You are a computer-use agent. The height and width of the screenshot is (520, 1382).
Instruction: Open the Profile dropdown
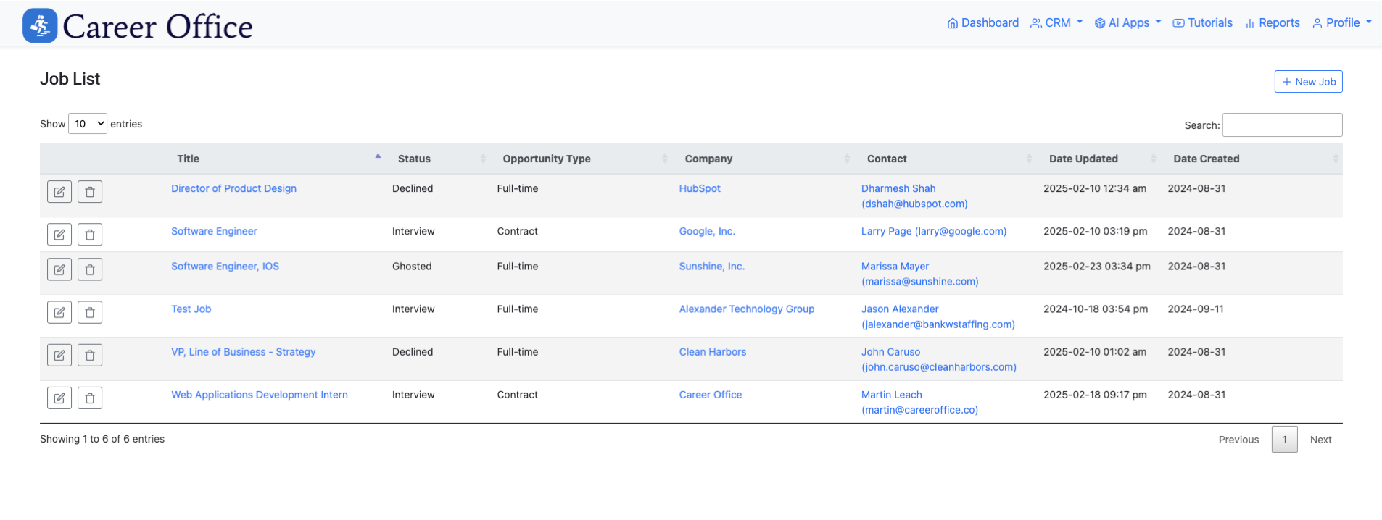pyautogui.click(x=1341, y=23)
